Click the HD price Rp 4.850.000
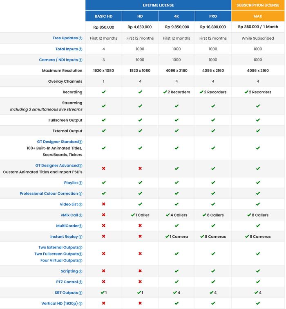Screen dimensions: 286x309 tap(140, 27)
